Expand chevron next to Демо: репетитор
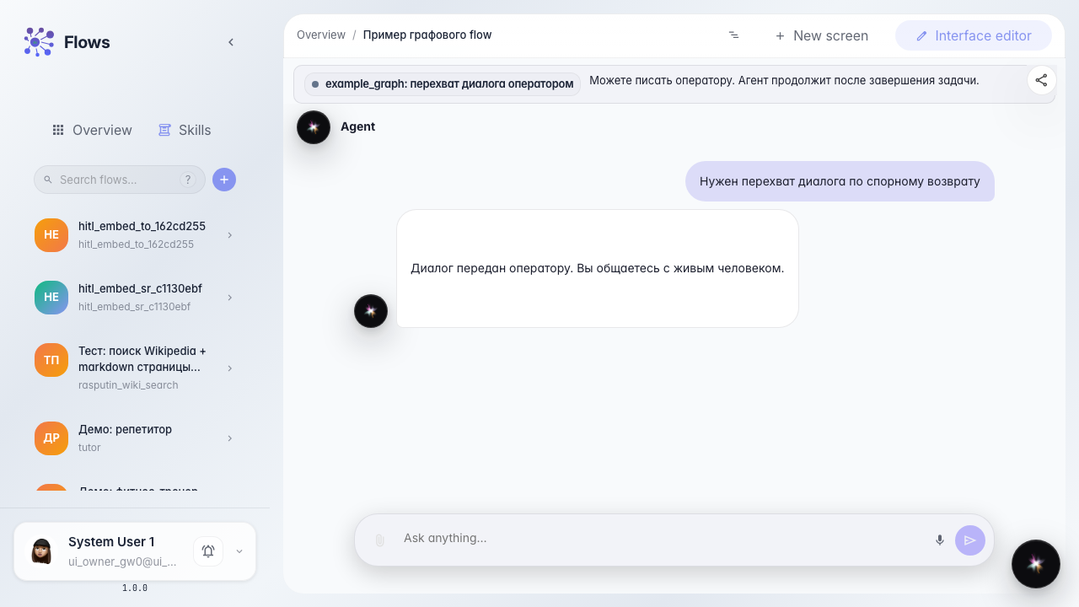The height and width of the screenshot is (607, 1079). [229, 438]
